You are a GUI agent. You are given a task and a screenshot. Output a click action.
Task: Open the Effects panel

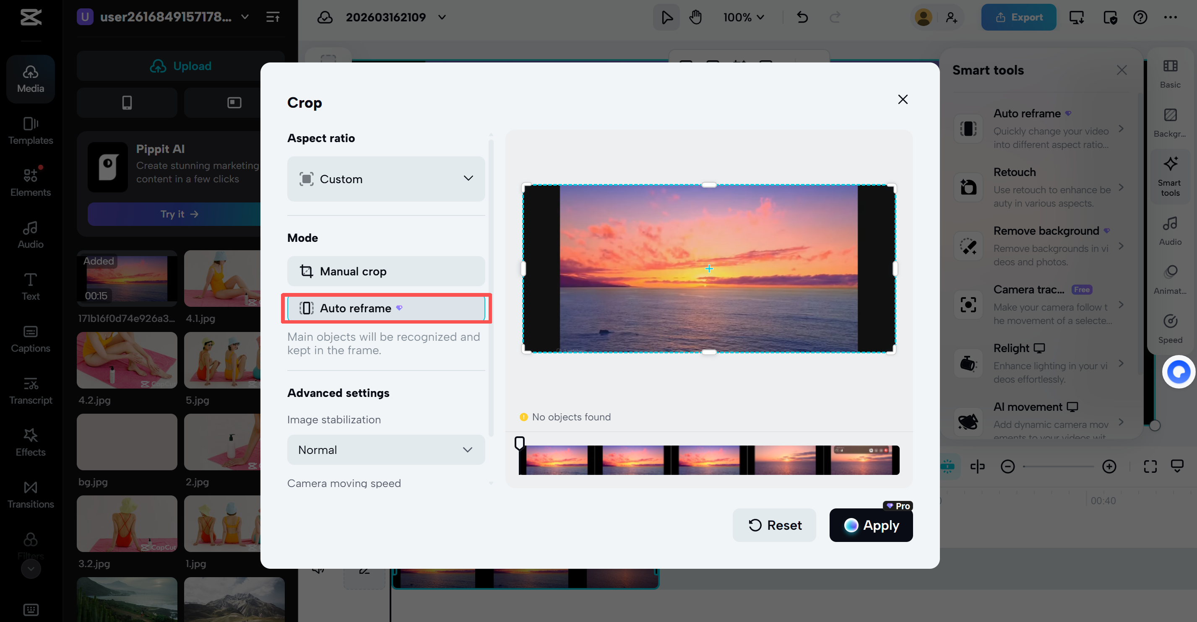point(30,442)
